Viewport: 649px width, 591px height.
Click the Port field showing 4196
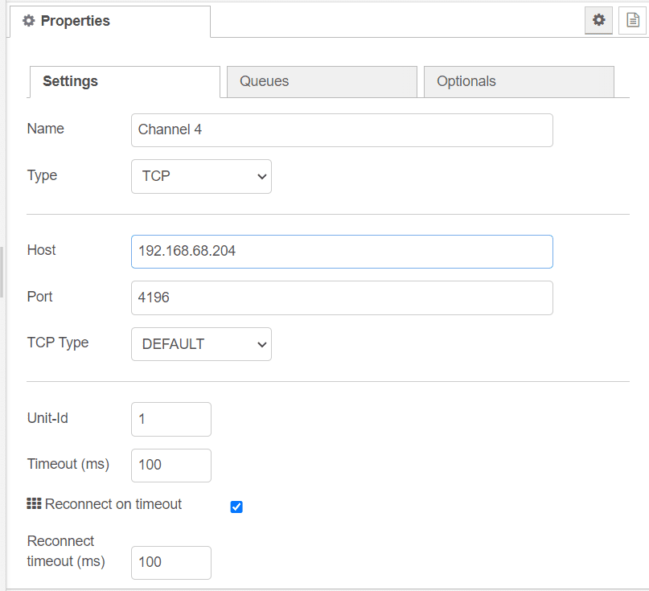pyautogui.click(x=341, y=298)
